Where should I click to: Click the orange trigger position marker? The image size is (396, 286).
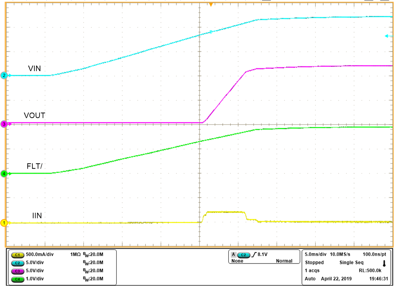coord(211,4)
